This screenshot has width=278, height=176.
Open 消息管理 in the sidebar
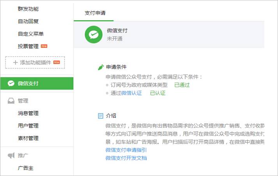[28, 113]
